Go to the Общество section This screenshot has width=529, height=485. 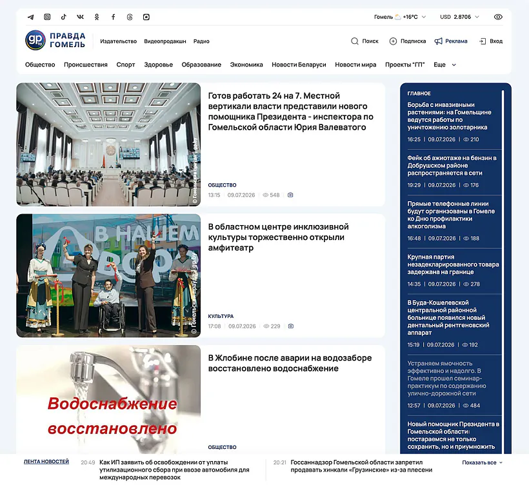(x=40, y=64)
